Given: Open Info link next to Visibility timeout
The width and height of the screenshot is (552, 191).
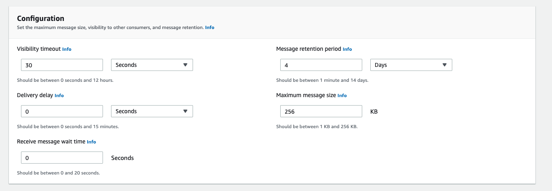Looking at the screenshot, I should 67,49.
